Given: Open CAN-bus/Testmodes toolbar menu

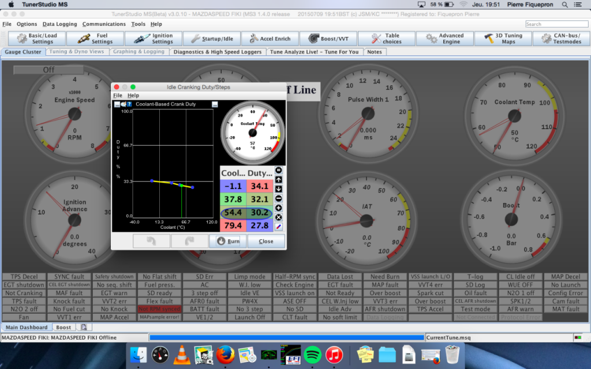Looking at the screenshot, I should click(562, 39).
